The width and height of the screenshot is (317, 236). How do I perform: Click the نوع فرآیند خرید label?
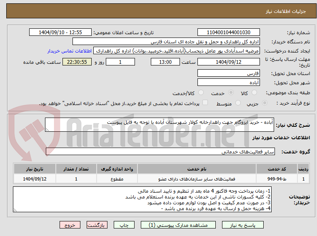point(293,103)
